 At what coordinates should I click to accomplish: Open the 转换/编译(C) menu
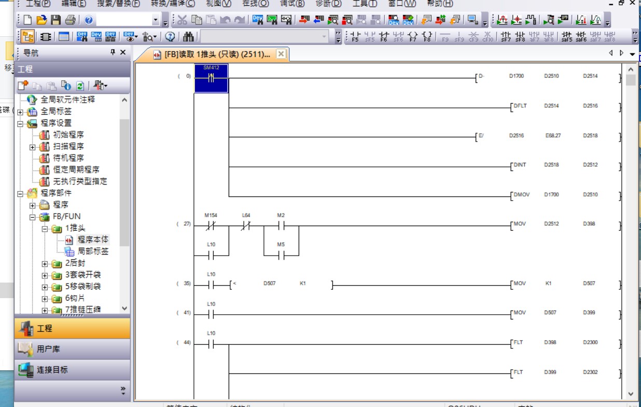[x=173, y=4]
